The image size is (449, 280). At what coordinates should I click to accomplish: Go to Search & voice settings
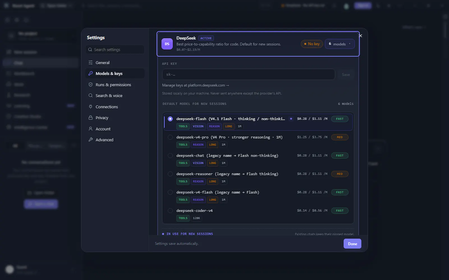coord(115,95)
